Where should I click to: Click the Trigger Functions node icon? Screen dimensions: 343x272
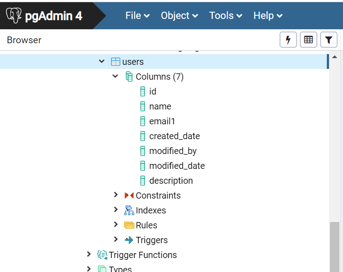pyautogui.click(x=102, y=255)
